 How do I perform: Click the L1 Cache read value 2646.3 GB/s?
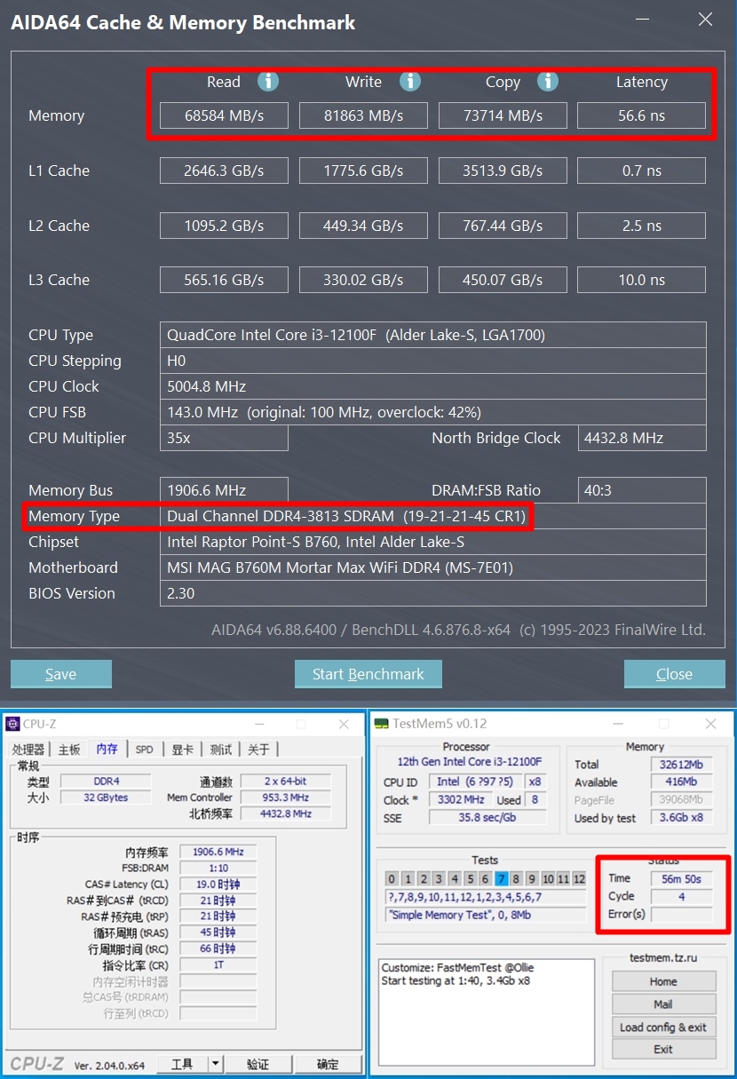pyautogui.click(x=224, y=171)
